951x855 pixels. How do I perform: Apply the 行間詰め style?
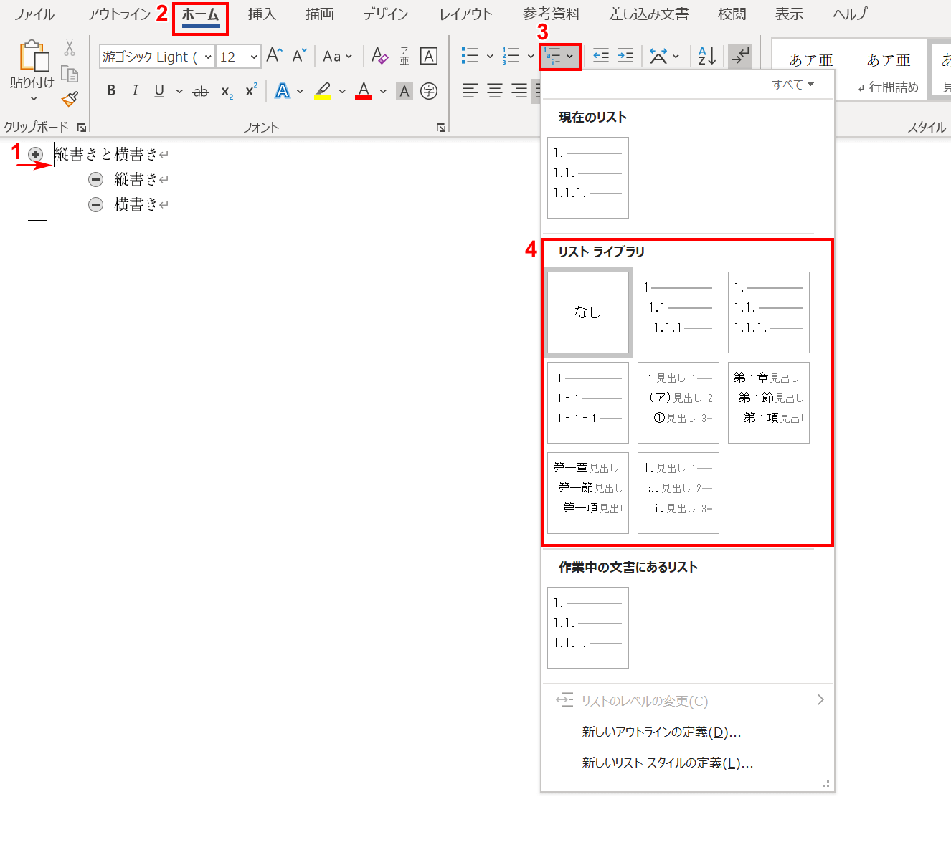889,72
